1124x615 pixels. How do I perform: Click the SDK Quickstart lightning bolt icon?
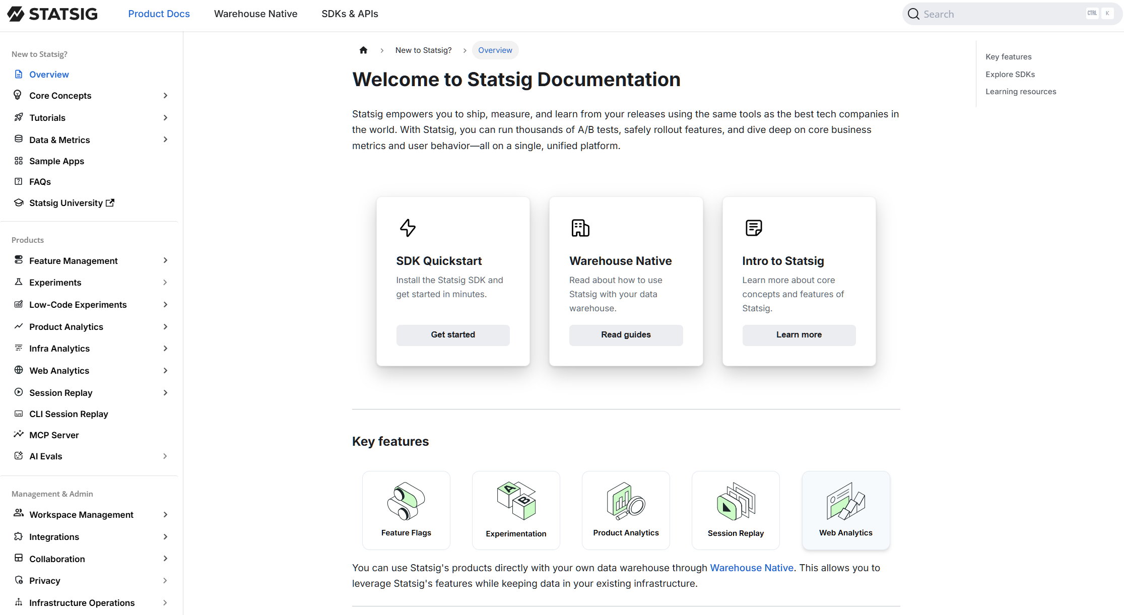408,228
